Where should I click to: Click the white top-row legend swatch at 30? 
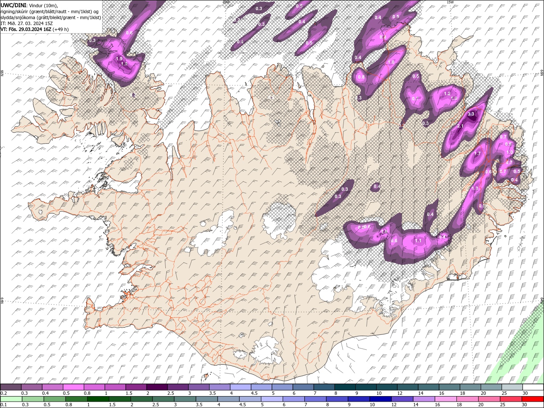point(533,387)
